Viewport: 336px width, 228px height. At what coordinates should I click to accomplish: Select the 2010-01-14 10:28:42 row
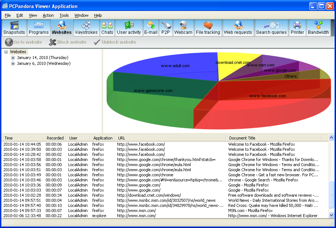pos(165,154)
